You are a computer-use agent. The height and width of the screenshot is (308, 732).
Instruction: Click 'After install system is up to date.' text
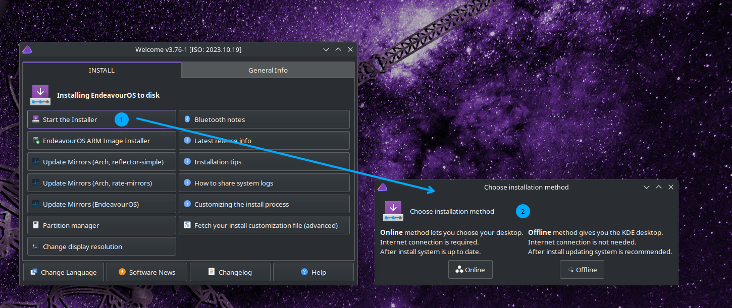click(x=430, y=252)
